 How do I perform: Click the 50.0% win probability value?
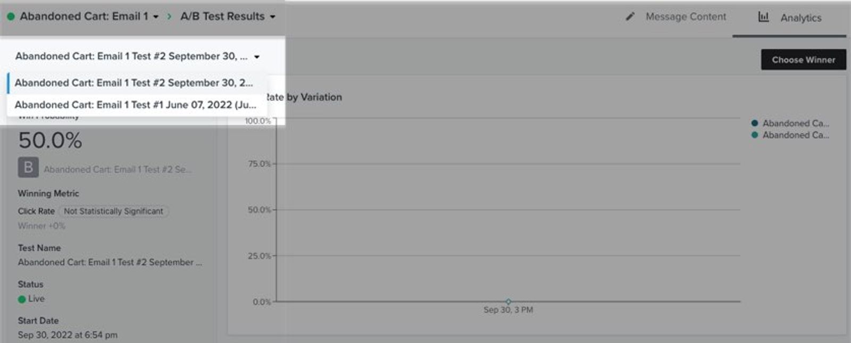(50, 141)
